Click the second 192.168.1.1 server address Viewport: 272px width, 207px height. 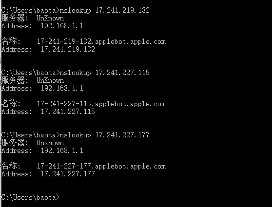62,88
